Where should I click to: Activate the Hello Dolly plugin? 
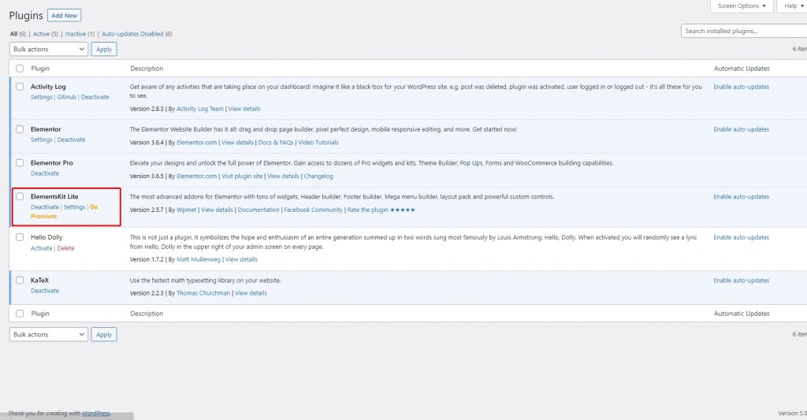click(x=41, y=248)
